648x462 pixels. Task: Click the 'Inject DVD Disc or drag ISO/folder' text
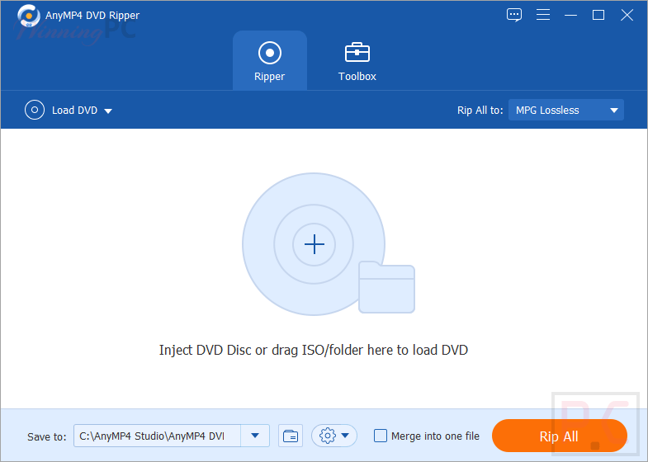314,350
